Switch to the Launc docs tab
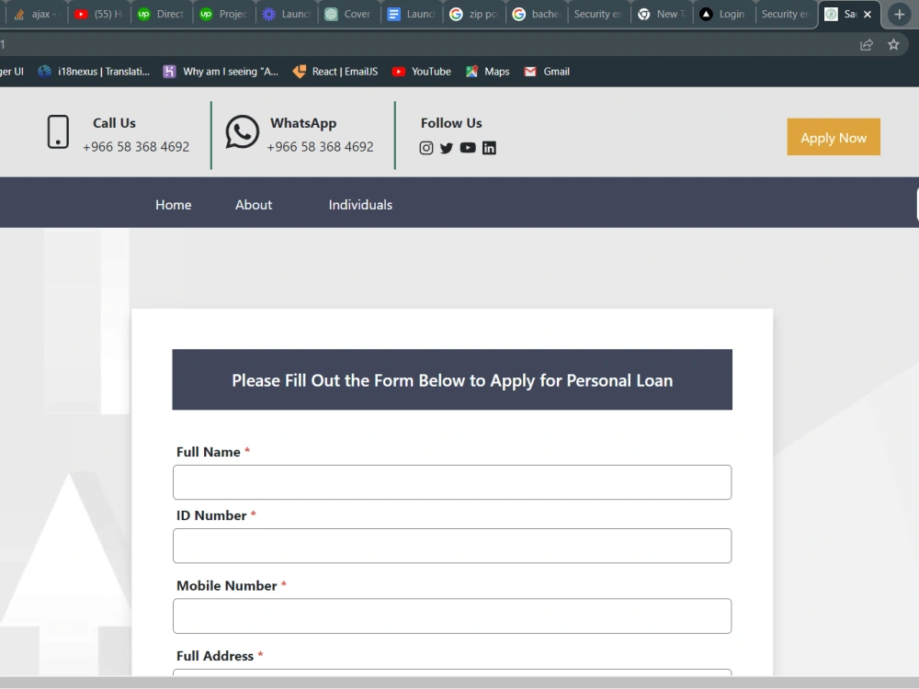This screenshot has width=919, height=689. point(411,14)
